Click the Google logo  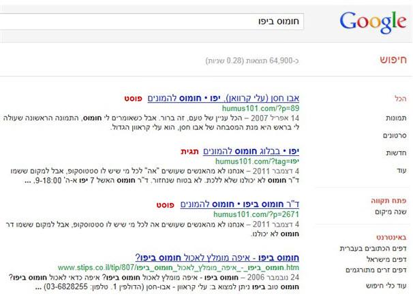tap(373, 22)
